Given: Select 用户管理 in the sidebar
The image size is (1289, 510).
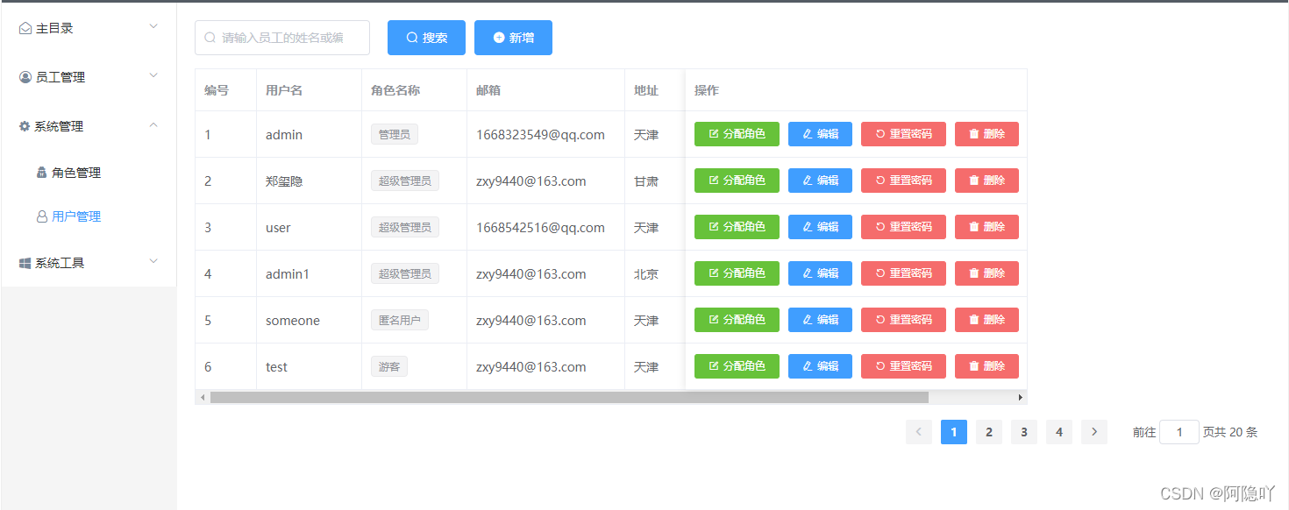Looking at the screenshot, I should pyautogui.click(x=89, y=216).
